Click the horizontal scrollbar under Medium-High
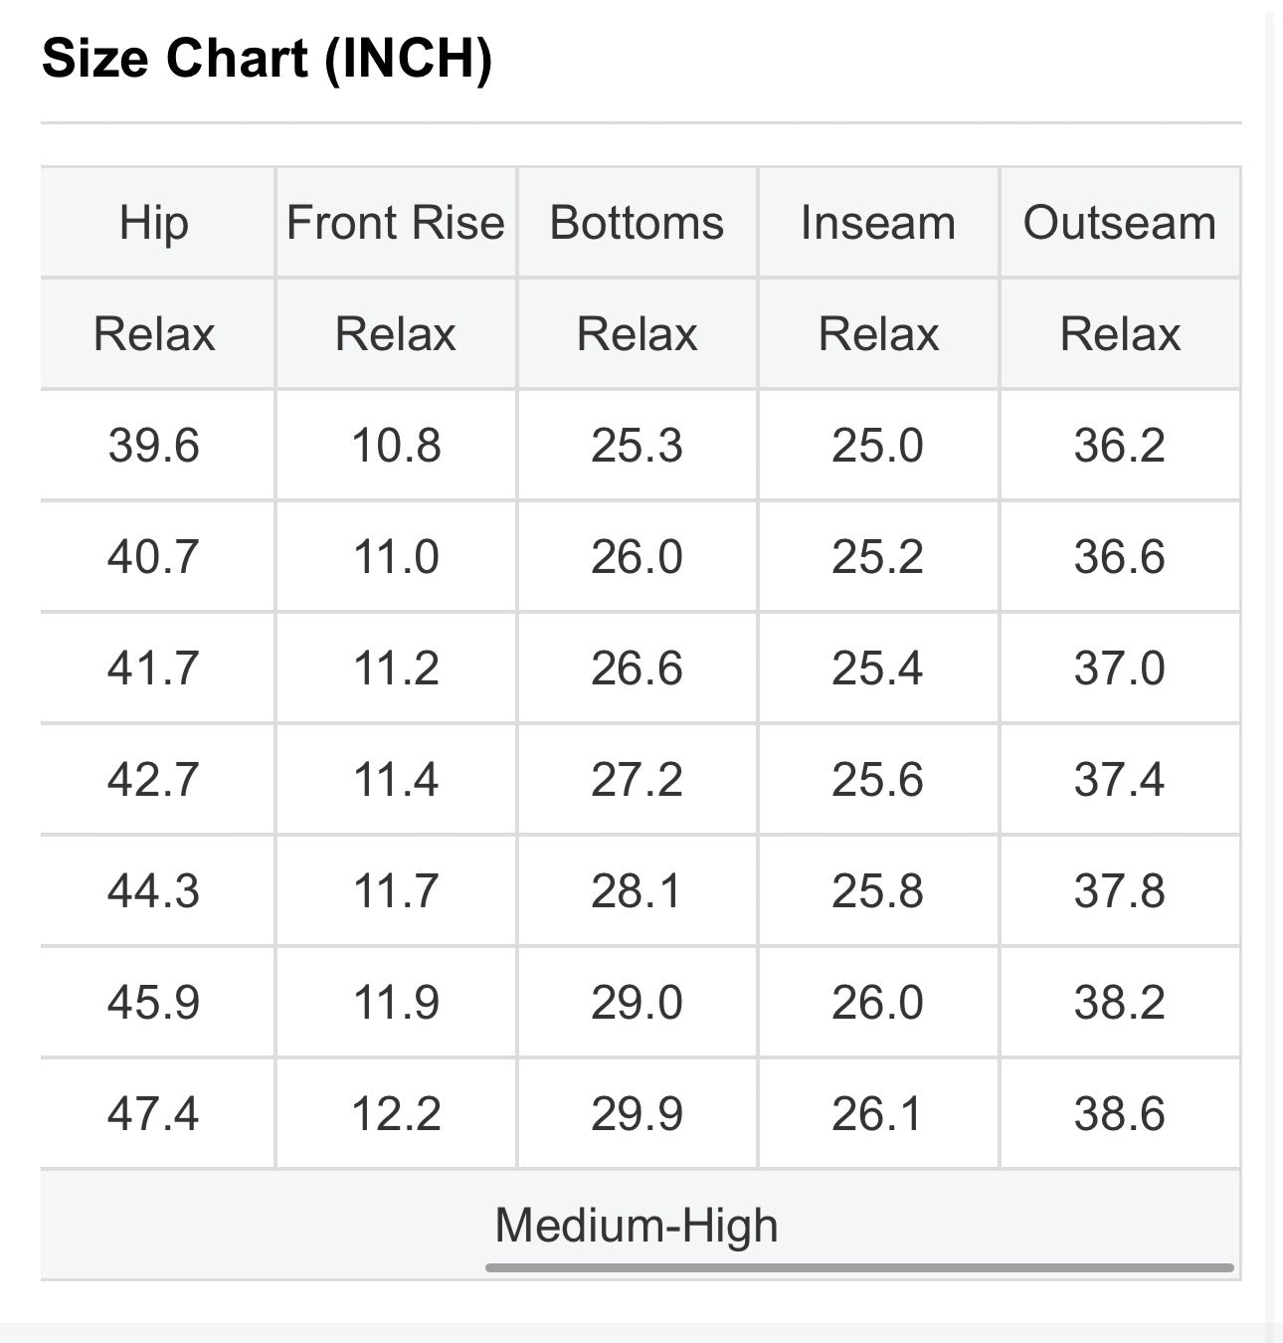The width and height of the screenshot is (1283, 1343). 859,1267
